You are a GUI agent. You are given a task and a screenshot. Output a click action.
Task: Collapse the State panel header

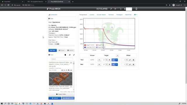(x=51, y=19)
